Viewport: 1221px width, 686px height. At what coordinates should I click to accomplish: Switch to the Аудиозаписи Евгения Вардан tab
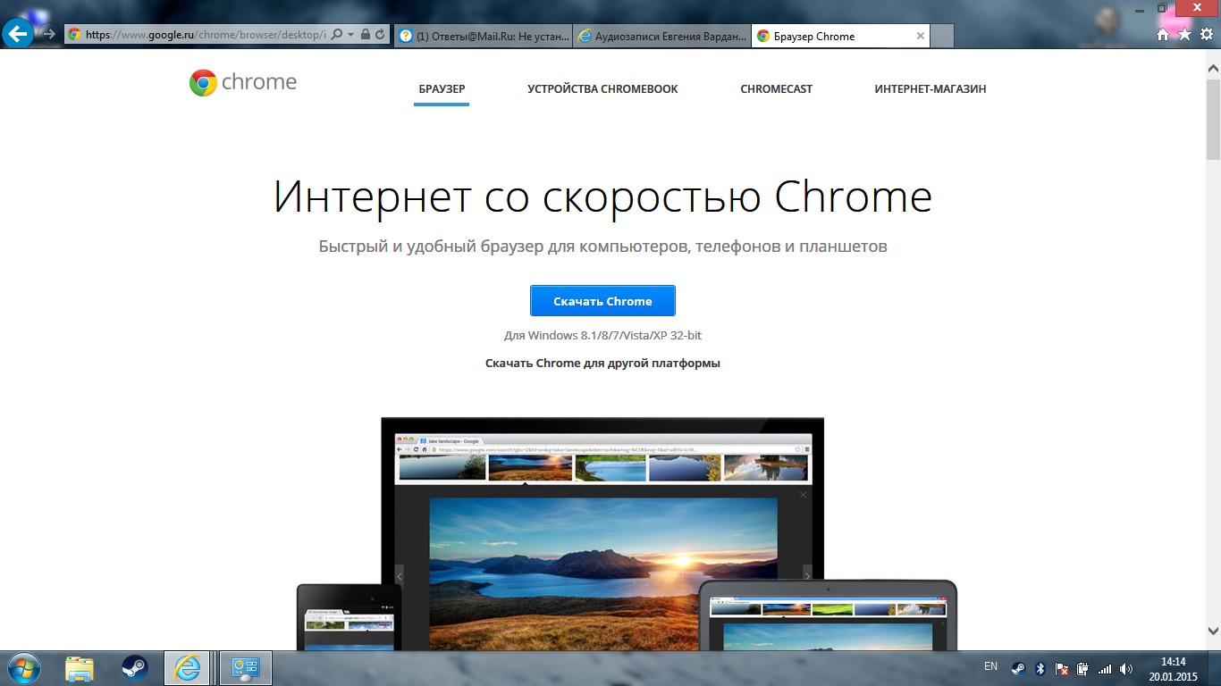[x=662, y=36]
